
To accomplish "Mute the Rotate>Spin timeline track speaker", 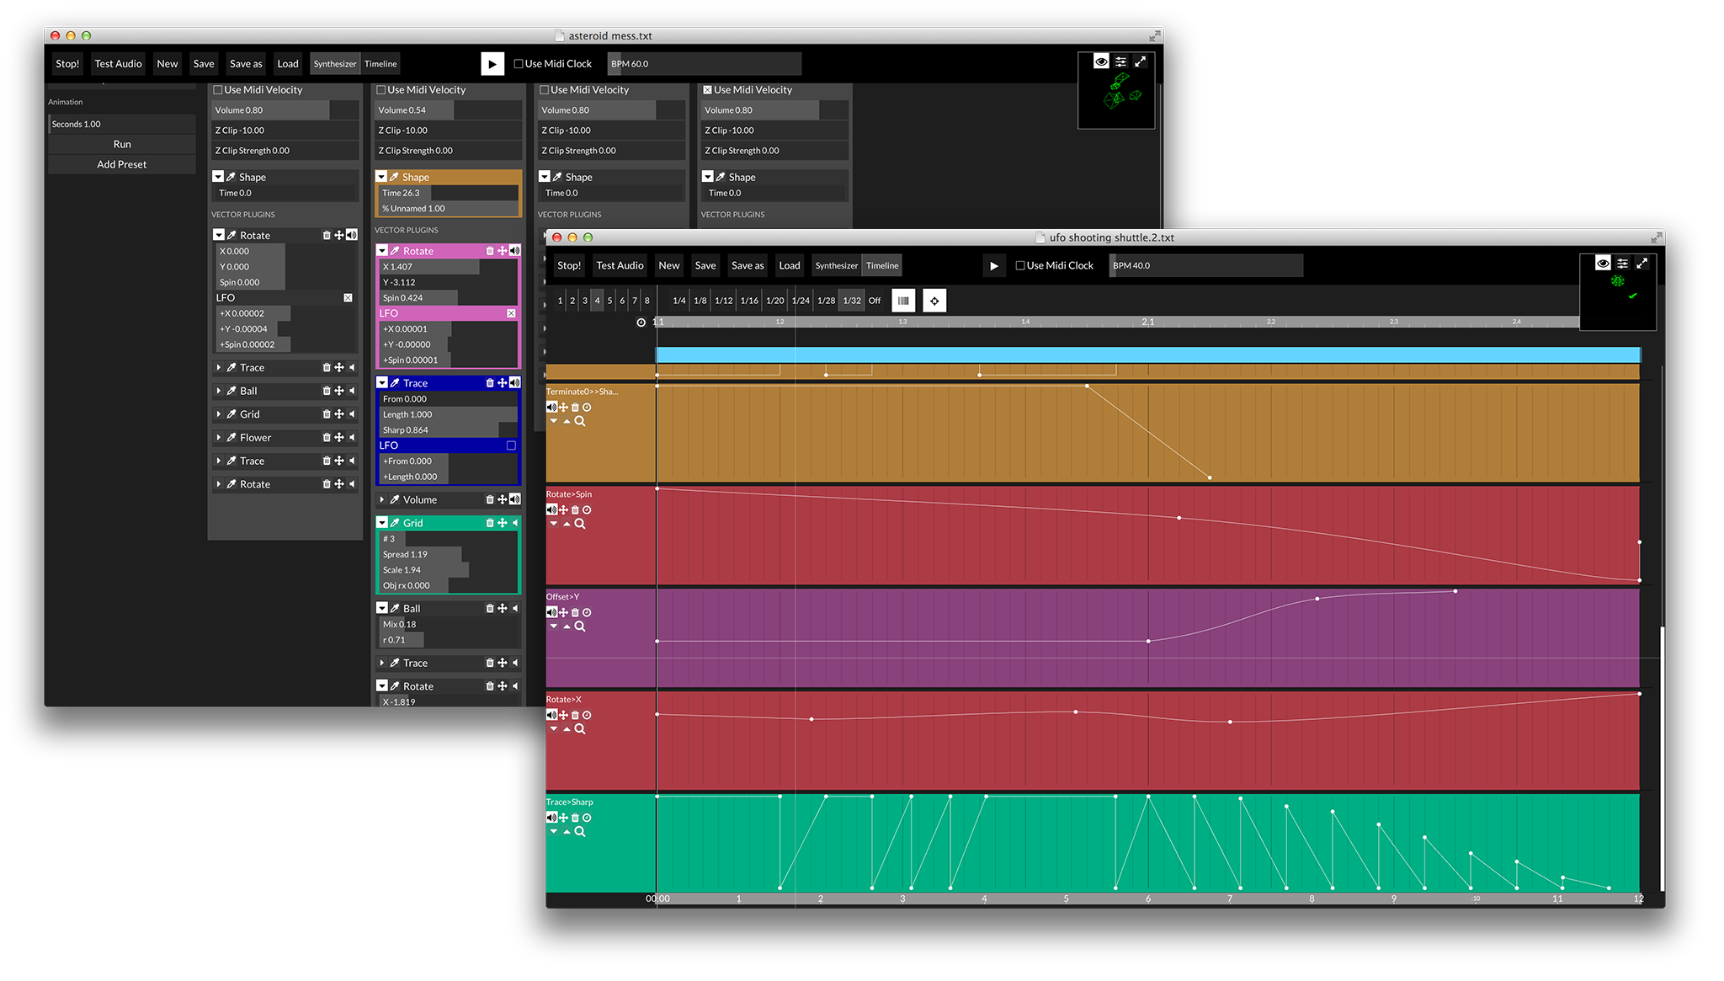I will pyautogui.click(x=551, y=509).
